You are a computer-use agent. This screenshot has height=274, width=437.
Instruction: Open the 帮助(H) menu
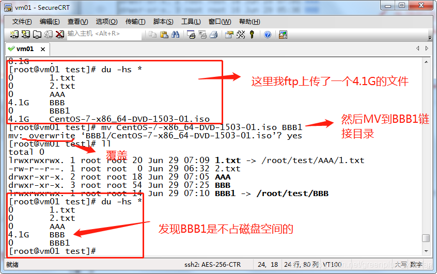tap(249, 22)
